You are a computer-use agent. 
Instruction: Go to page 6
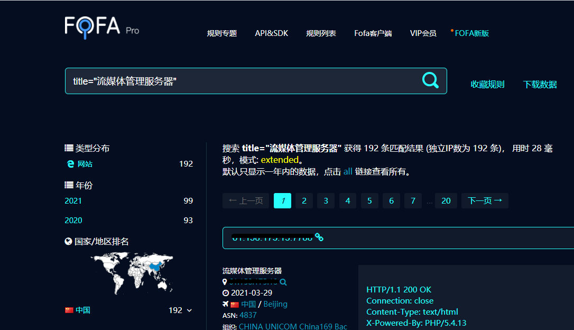click(391, 201)
